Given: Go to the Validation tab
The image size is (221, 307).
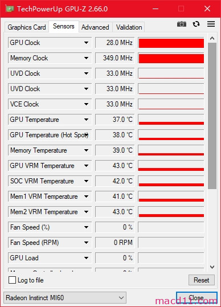Looking at the screenshot, I should (x=129, y=27).
